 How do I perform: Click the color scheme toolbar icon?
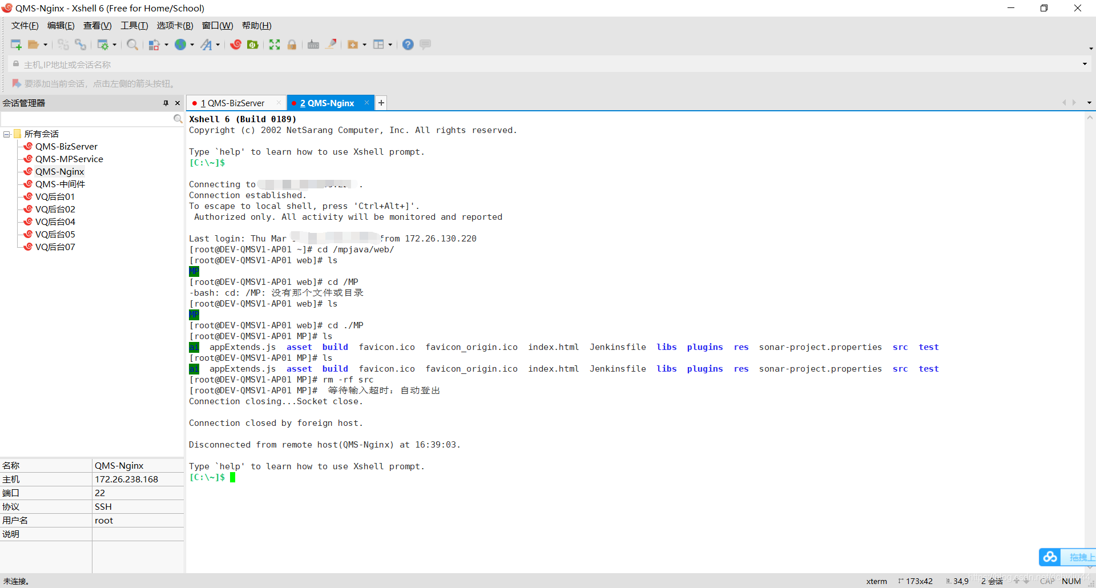[x=154, y=45]
